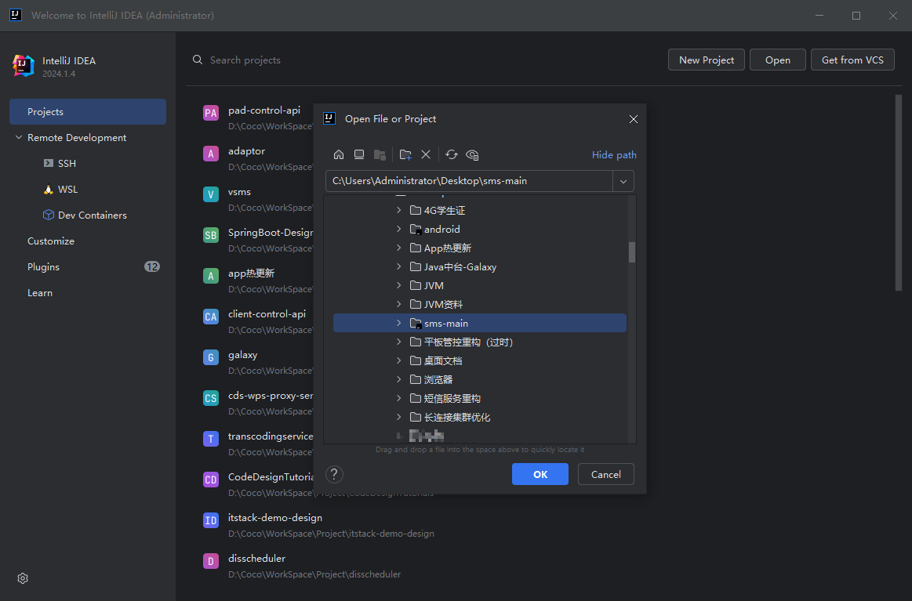Click the sms-main folder icon
Viewport: 912px width, 601px height.
click(x=416, y=323)
